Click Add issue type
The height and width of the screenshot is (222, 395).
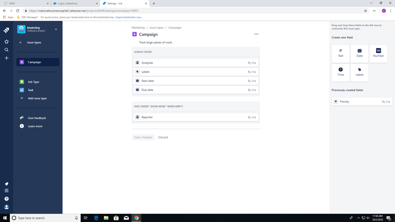coord(38,98)
